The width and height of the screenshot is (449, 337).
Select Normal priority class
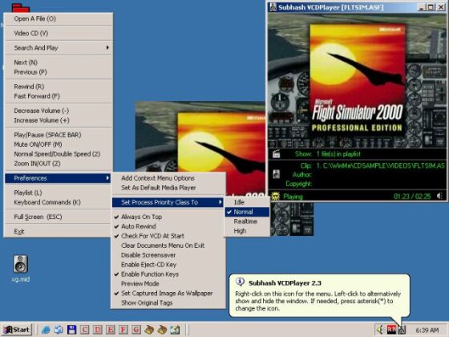tap(247, 212)
